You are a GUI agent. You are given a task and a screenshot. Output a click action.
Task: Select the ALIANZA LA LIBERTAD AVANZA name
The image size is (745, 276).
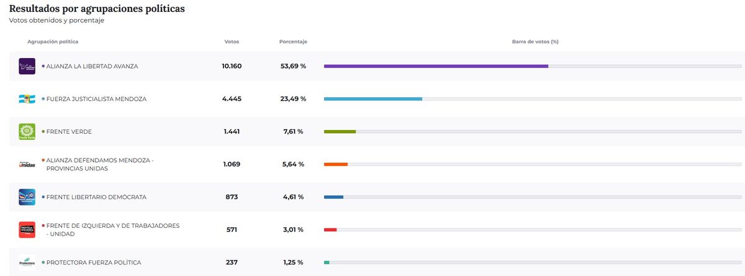92,66
